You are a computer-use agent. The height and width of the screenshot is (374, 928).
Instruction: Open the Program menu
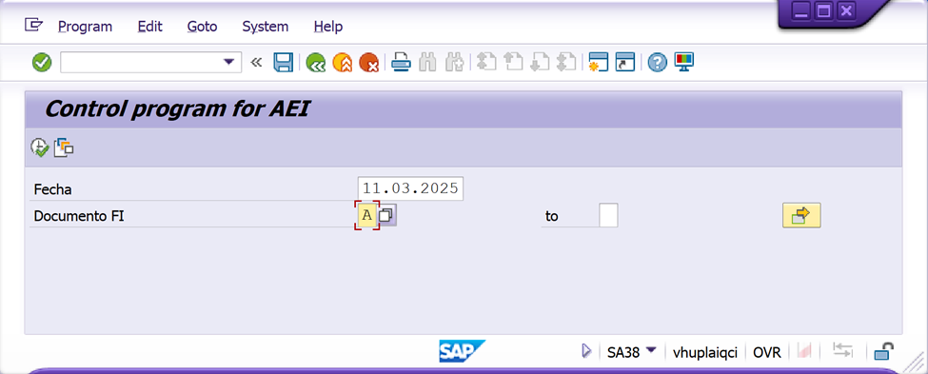tap(86, 27)
